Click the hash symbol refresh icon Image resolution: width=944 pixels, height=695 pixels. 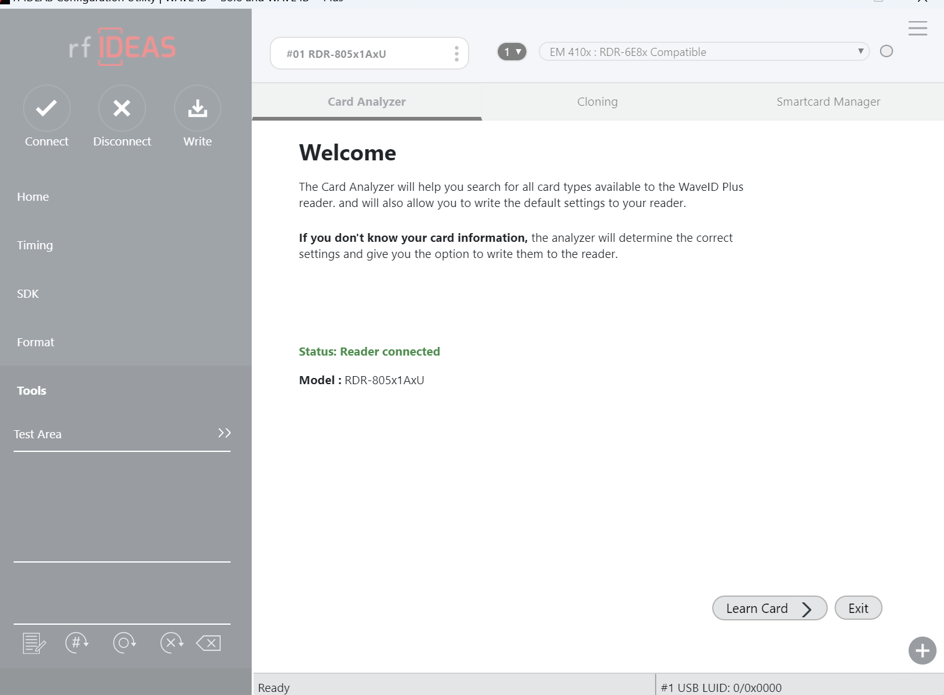[77, 642]
